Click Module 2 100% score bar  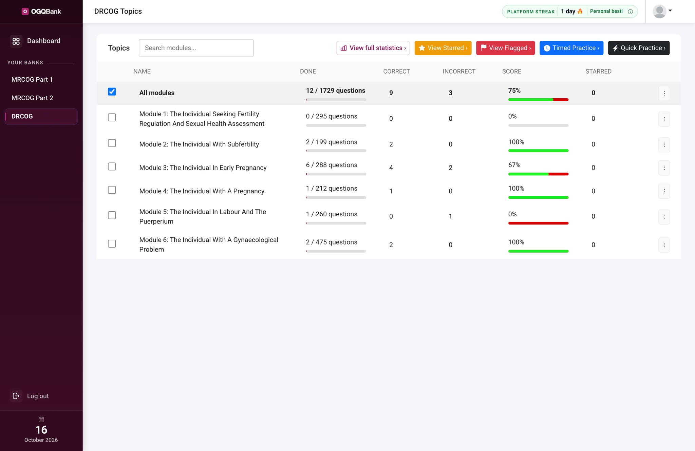[x=538, y=151]
